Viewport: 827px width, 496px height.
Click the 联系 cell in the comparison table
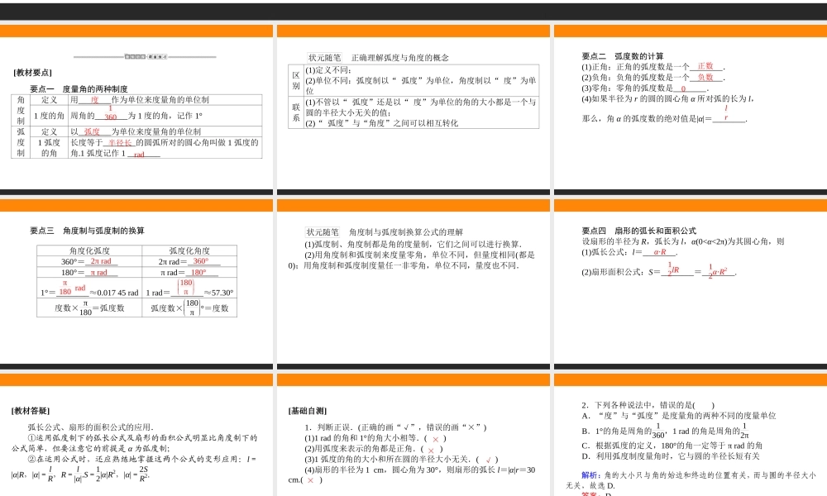tap(296, 112)
